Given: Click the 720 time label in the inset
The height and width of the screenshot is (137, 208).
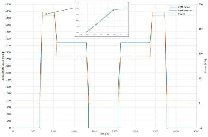Looking at the screenshot, I should 114,35.
